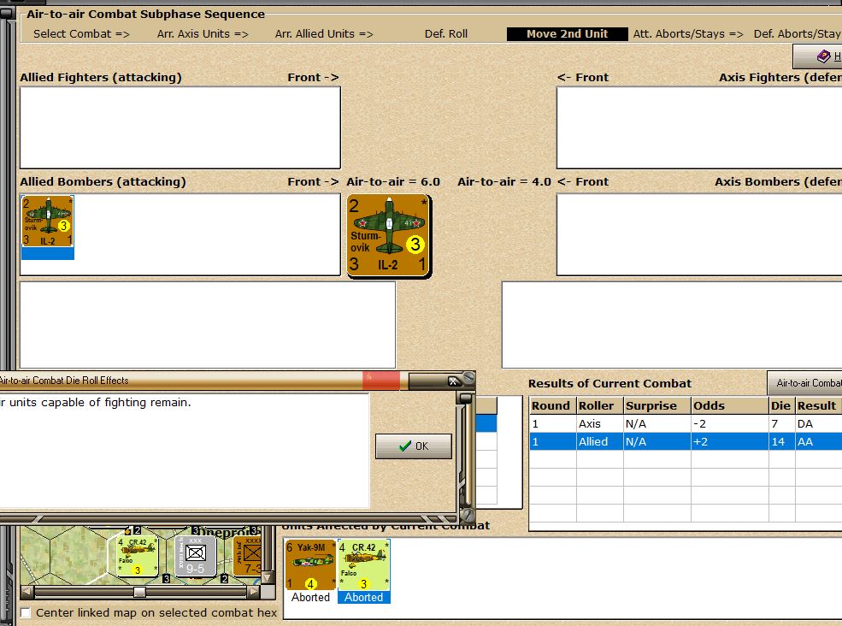Click the Arr. Allied Units step
Image resolution: width=842 pixels, height=626 pixels.
pyautogui.click(x=324, y=34)
